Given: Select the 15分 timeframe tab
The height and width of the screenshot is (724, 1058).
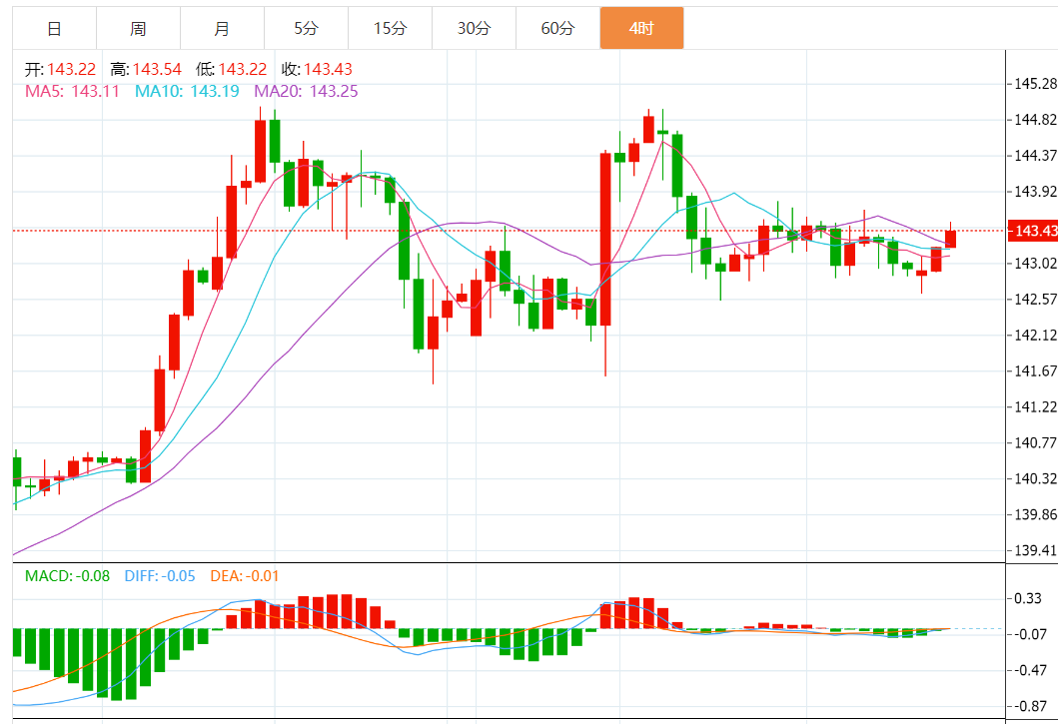Looking at the screenshot, I should tap(390, 28).
